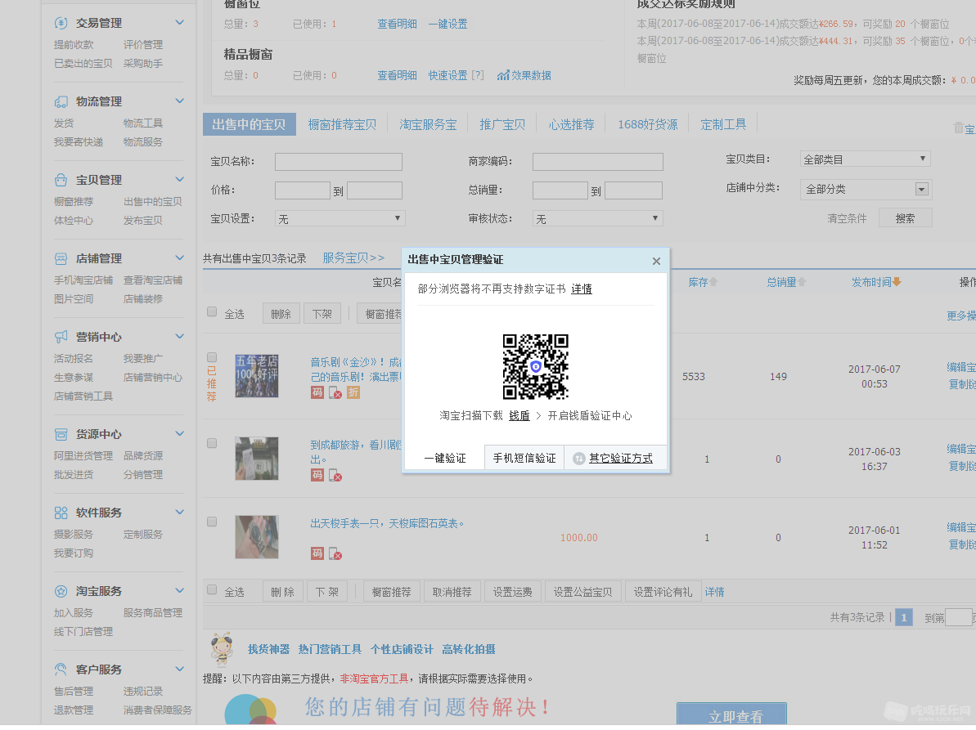Open thumbnail of 音乐剧《金沙》item
Screen dimensions: 976x730
(256, 376)
